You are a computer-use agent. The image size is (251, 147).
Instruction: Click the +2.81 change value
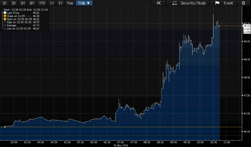coord(247,29)
